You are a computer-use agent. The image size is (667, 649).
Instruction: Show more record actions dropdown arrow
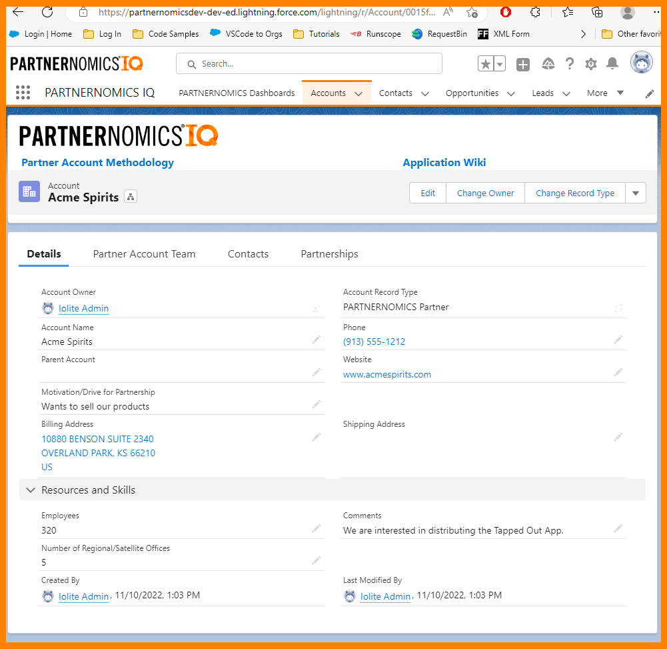click(x=636, y=193)
